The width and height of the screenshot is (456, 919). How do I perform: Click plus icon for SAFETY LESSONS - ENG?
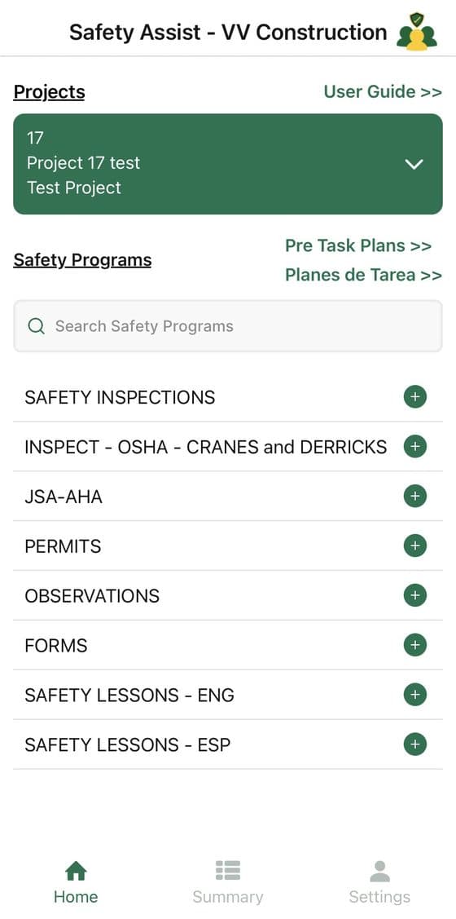pyautogui.click(x=415, y=695)
